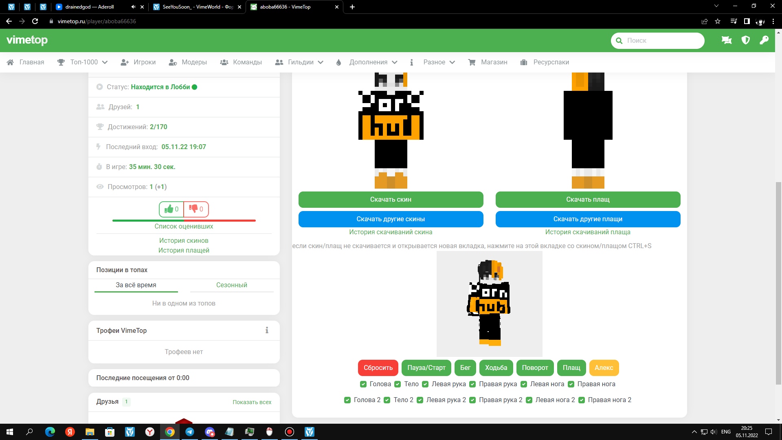Click the thumbs-down dislike button
The image size is (782, 440).
click(x=196, y=209)
